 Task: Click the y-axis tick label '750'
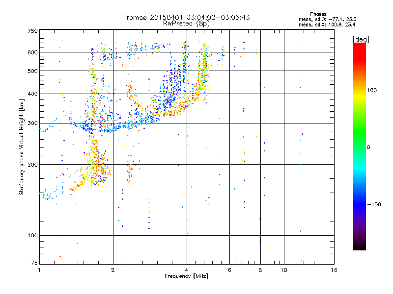(x=32, y=31)
